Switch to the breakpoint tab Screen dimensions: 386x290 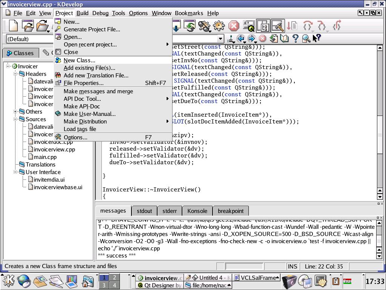point(231,211)
